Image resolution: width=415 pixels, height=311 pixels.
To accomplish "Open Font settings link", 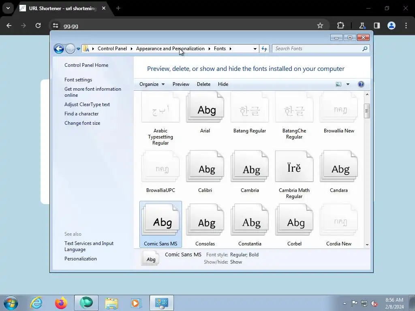I will click(x=78, y=80).
